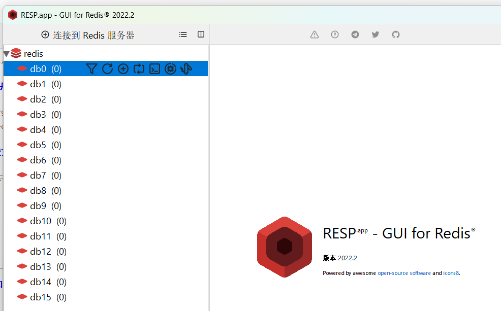Click the warning triangle icon in toolbar
Screen dimensions: 501x311
tap(315, 34)
